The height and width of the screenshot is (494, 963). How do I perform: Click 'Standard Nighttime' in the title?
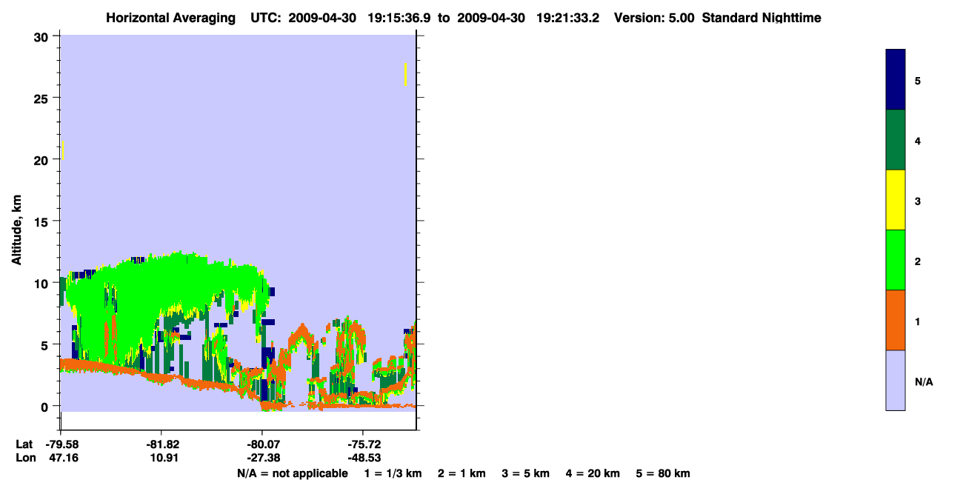click(x=762, y=18)
